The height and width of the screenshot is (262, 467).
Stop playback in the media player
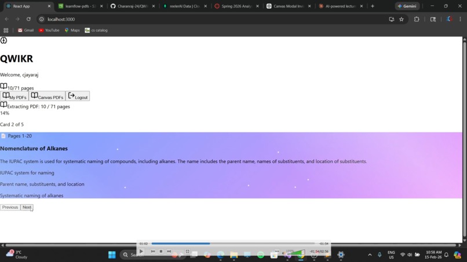(161, 251)
